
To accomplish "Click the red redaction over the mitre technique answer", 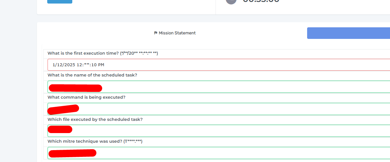I will point(72,153).
